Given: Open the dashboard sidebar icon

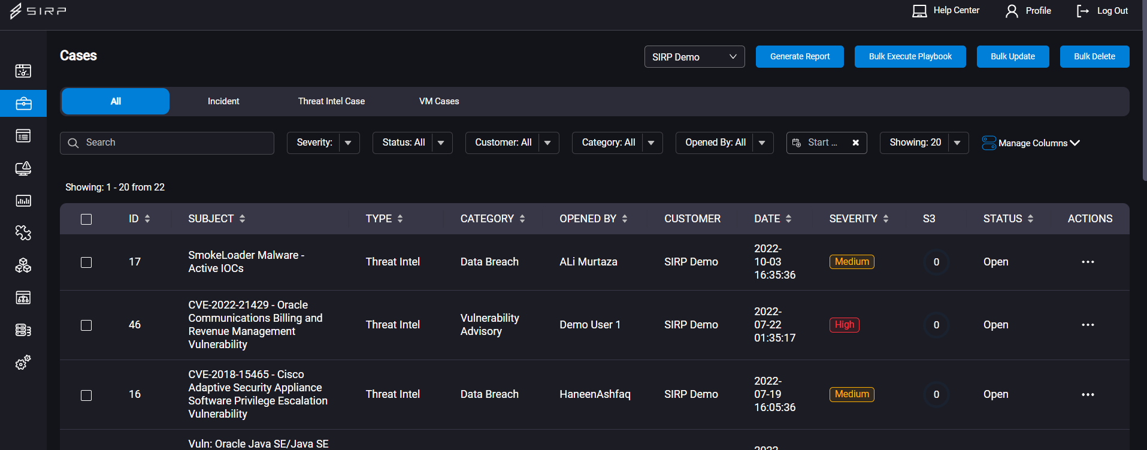Looking at the screenshot, I should [23, 71].
